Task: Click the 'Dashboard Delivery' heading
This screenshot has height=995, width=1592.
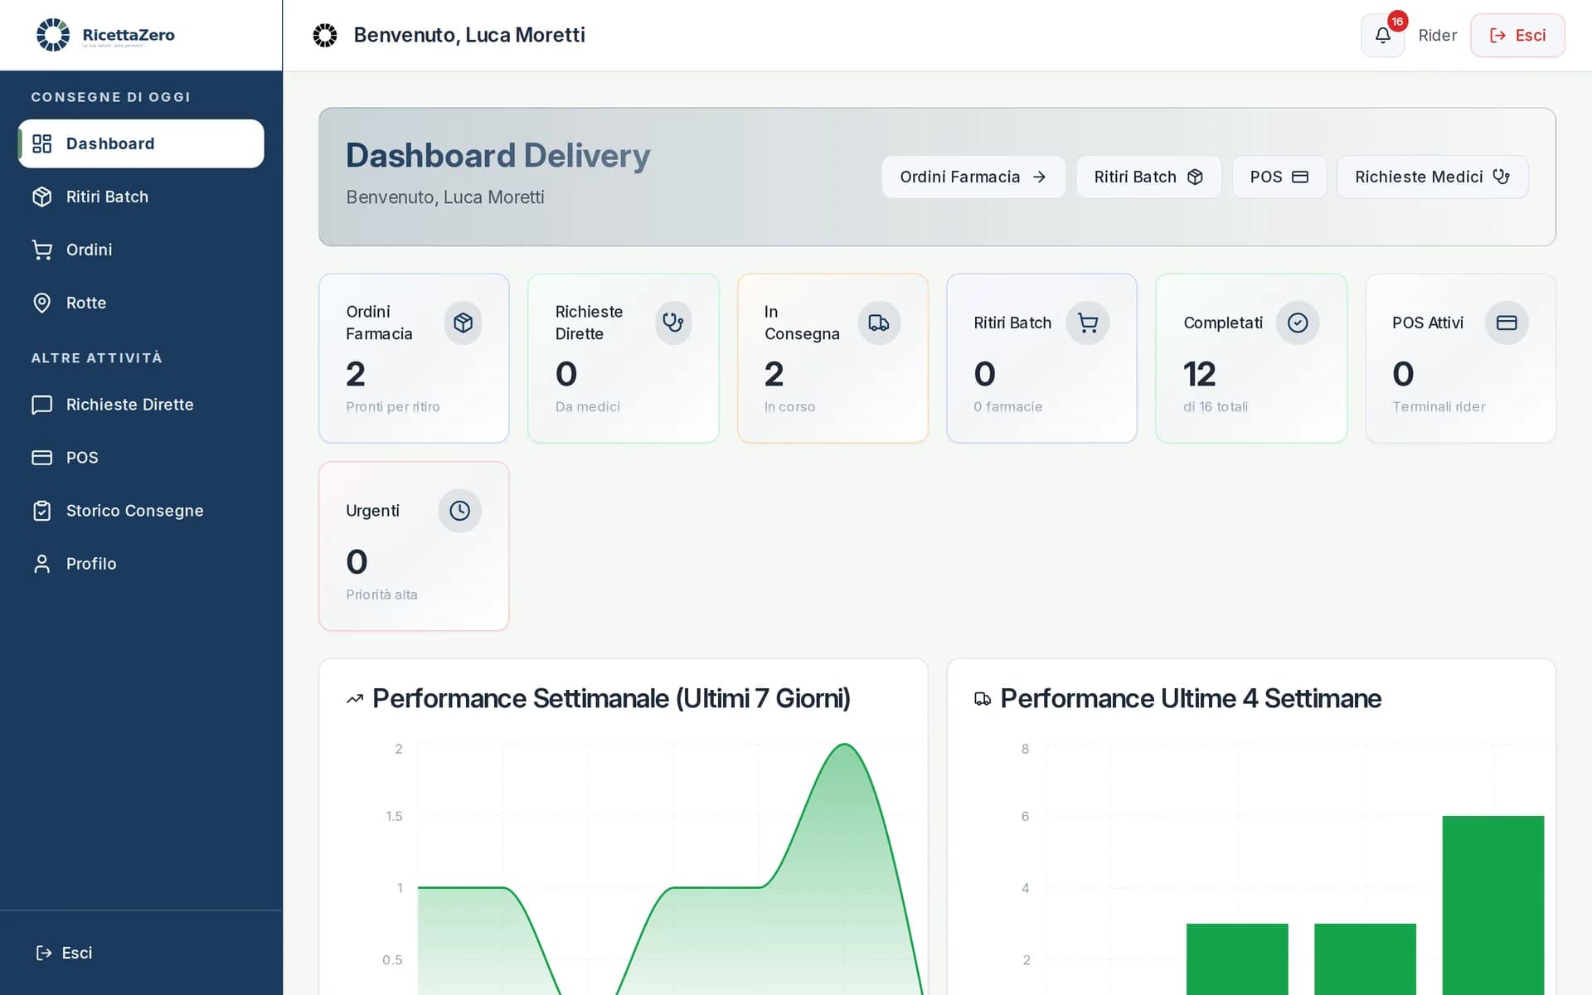Action: pyautogui.click(x=498, y=156)
